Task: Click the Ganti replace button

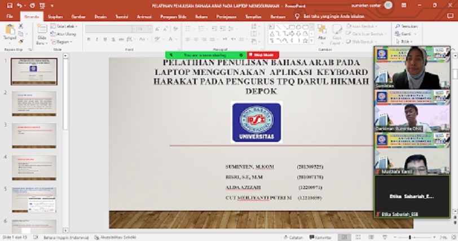Action: [406, 34]
